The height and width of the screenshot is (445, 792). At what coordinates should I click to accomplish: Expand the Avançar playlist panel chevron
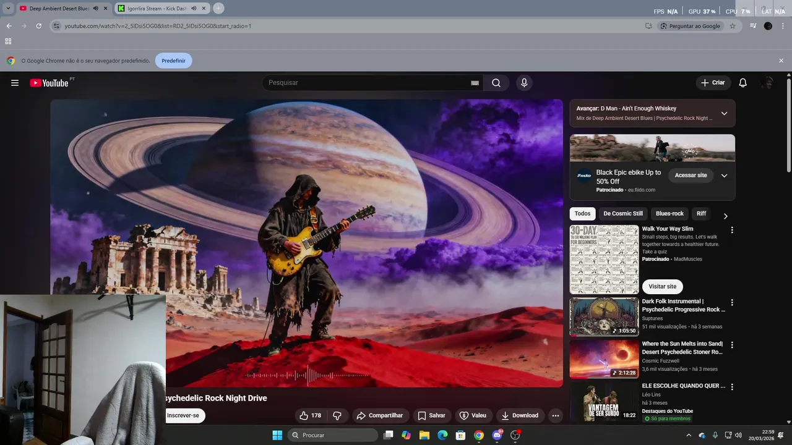(x=724, y=113)
